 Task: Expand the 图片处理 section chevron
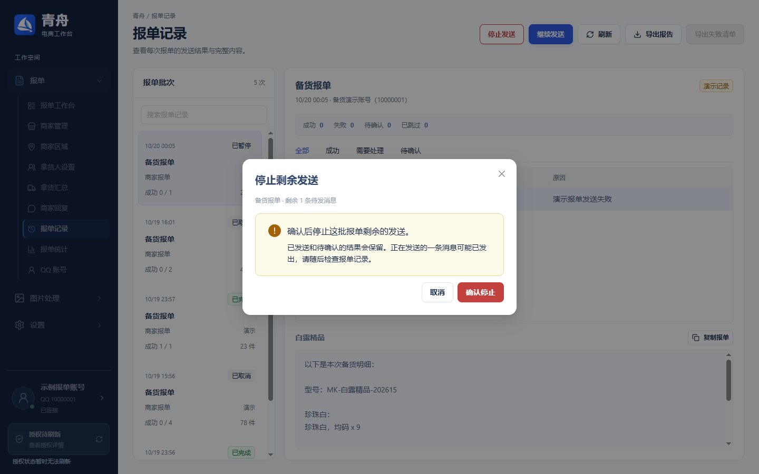99,298
